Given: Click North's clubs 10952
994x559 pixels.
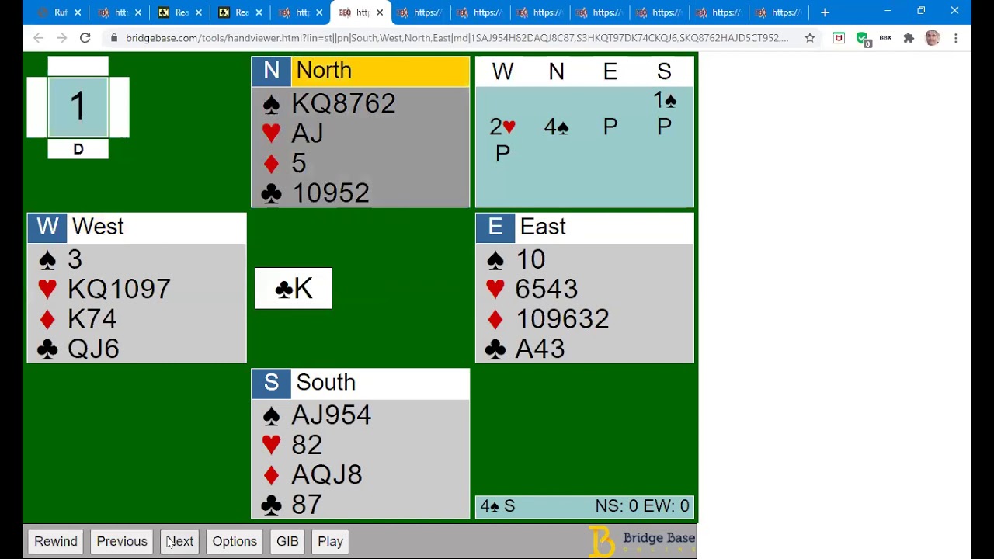Looking at the screenshot, I should pyautogui.click(x=331, y=193).
